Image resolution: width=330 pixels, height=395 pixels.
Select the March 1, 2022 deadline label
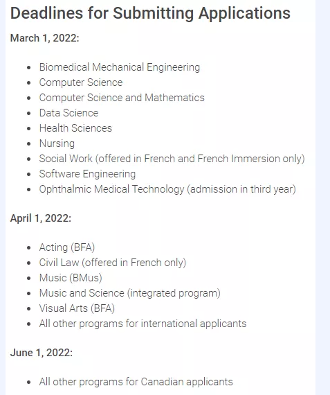coord(44,38)
